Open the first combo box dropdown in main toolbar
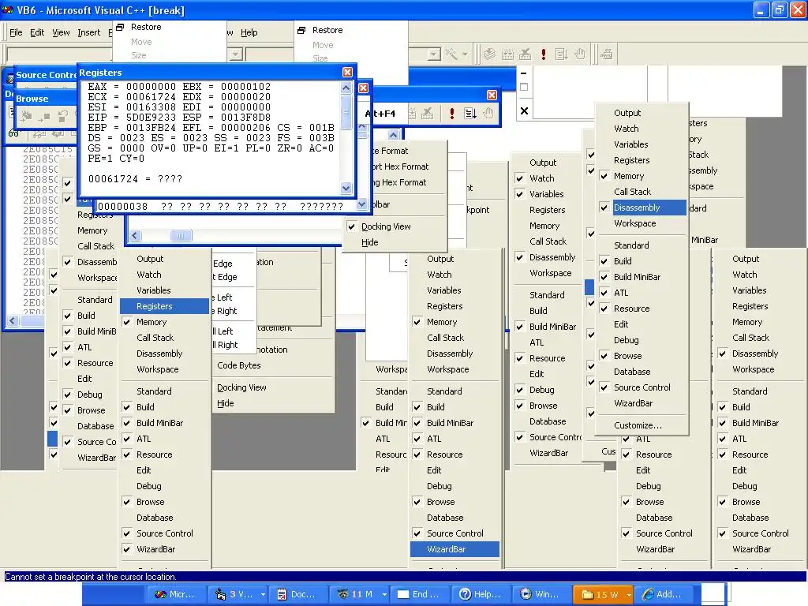Image resolution: width=808 pixels, height=606 pixels. point(235,54)
